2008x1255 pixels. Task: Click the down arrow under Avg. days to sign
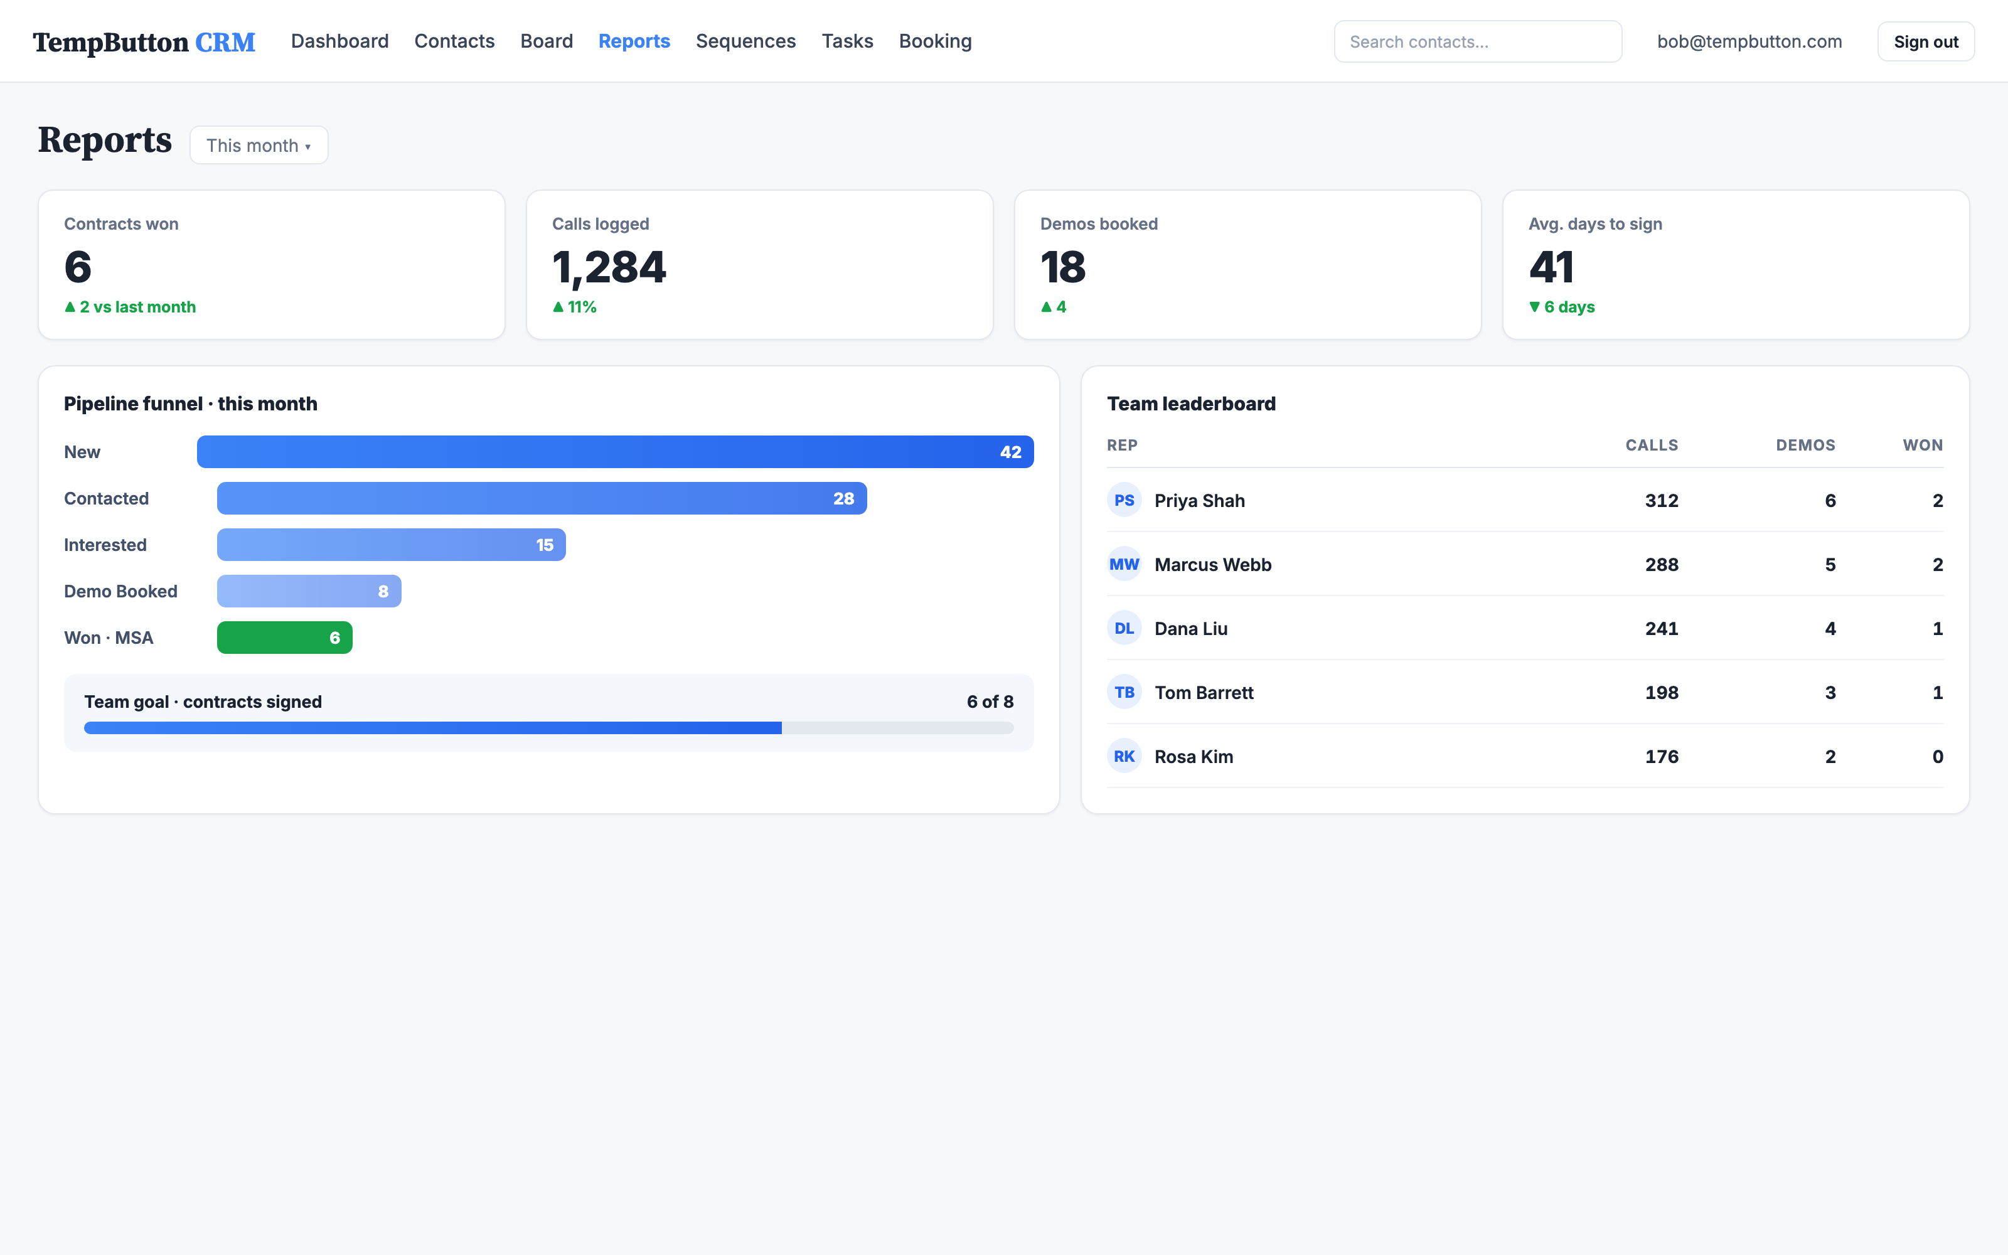pos(1534,307)
